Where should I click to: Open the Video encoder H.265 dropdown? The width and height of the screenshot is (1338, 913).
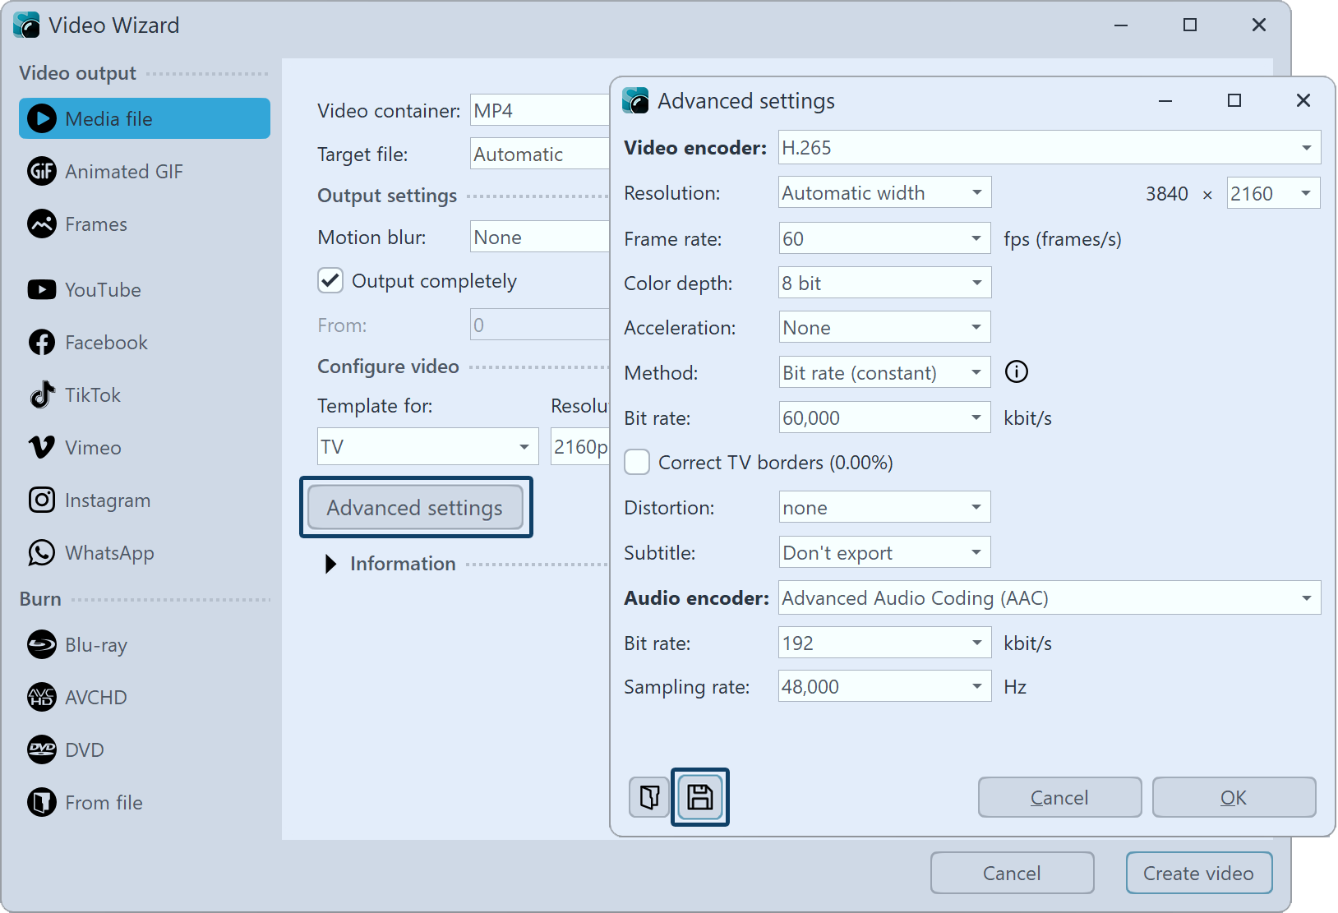1049,148
